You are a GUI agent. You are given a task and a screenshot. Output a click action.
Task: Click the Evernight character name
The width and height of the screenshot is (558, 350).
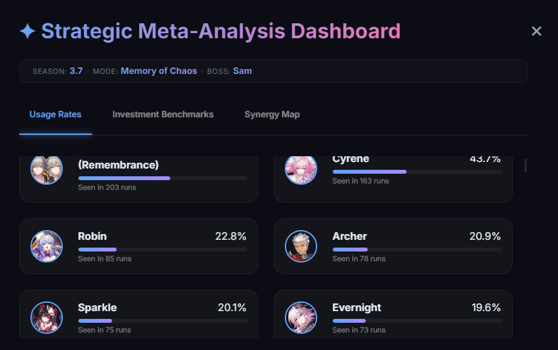click(357, 307)
